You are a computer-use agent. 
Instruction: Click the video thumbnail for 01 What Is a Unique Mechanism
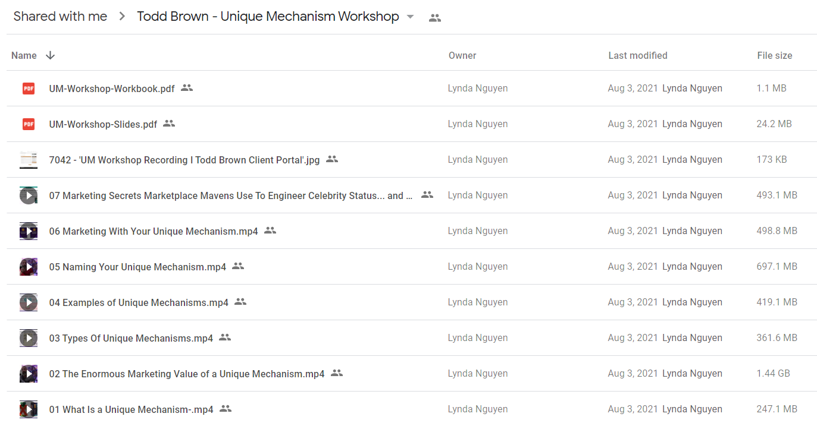(29, 409)
